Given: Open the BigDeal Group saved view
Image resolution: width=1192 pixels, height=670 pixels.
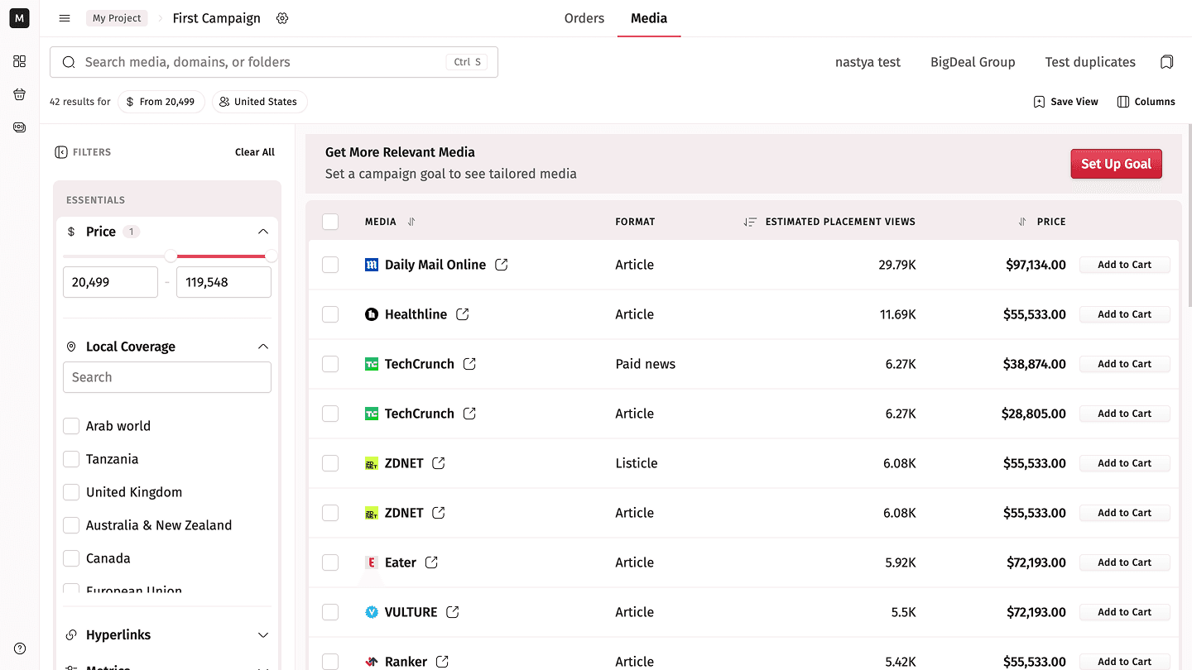Looking at the screenshot, I should [x=973, y=62].
